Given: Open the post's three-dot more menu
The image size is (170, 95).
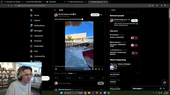Looking at the screenshot, I should pyautogui.click(x=103, y=15).
